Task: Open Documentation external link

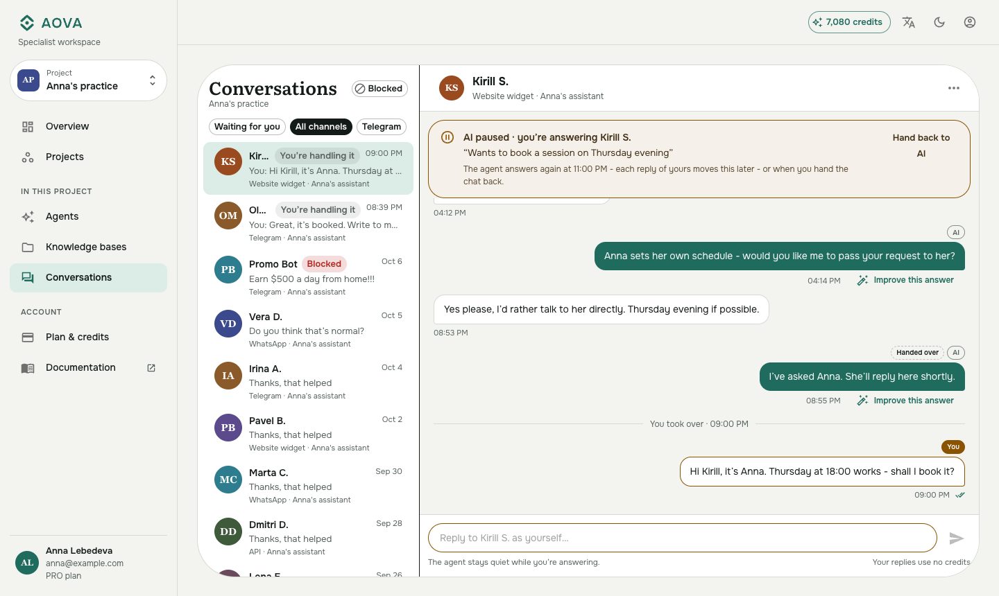Action: pos(88,367)
